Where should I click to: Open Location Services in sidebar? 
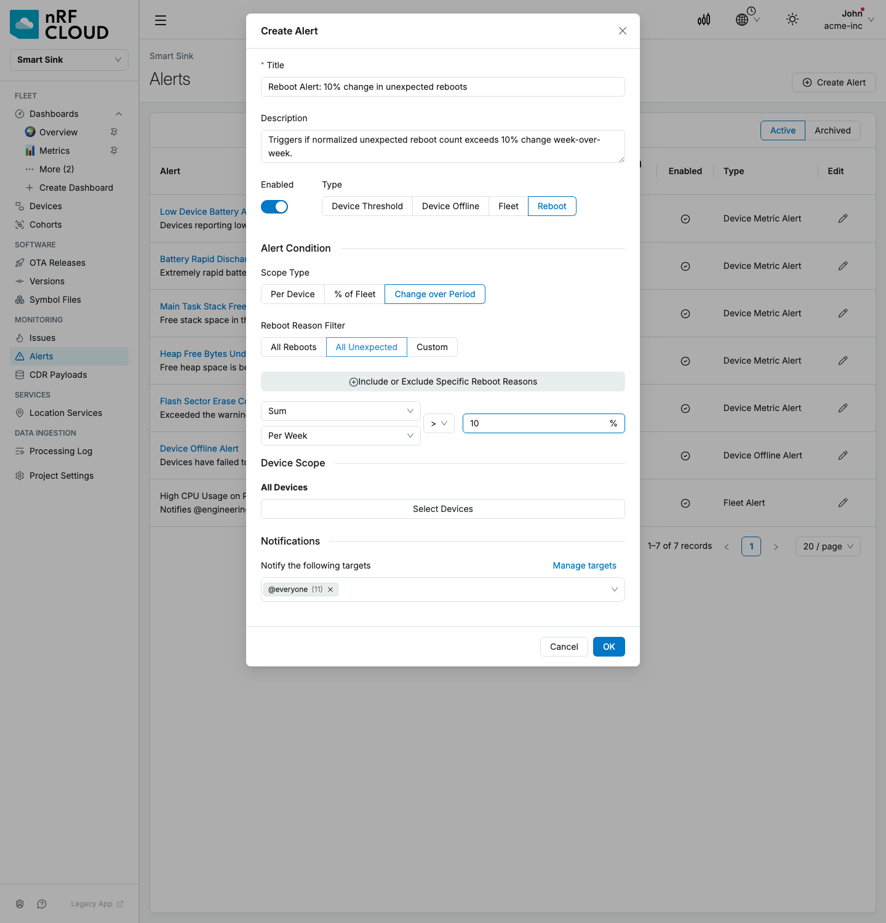coord(69,413)
